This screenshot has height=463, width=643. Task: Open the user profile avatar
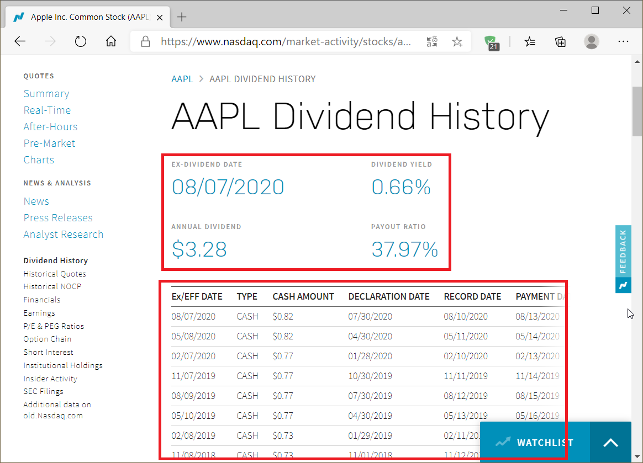click(591, 41)
